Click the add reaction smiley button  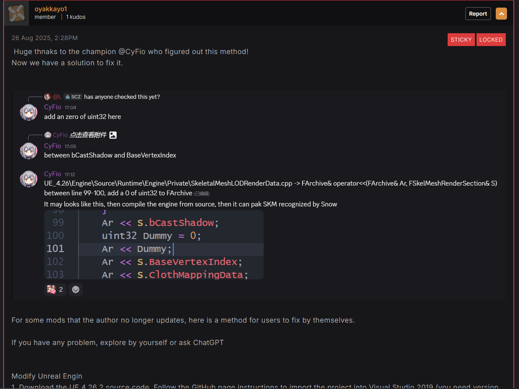coord(76,289)
